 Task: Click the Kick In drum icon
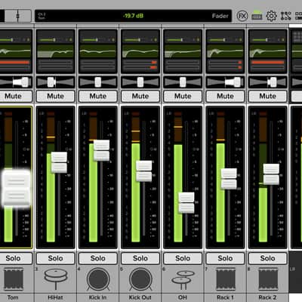click(x=98, y=279)
